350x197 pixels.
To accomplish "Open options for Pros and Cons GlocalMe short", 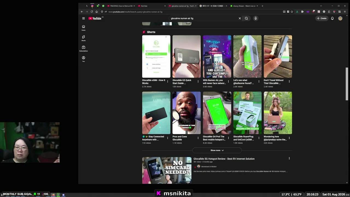I will pos(198,138).
